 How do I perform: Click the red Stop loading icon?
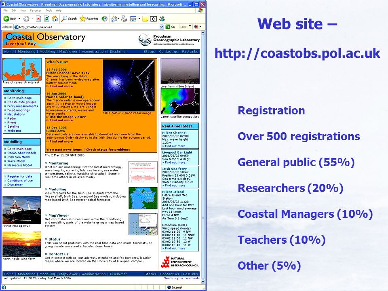point(38,19)
